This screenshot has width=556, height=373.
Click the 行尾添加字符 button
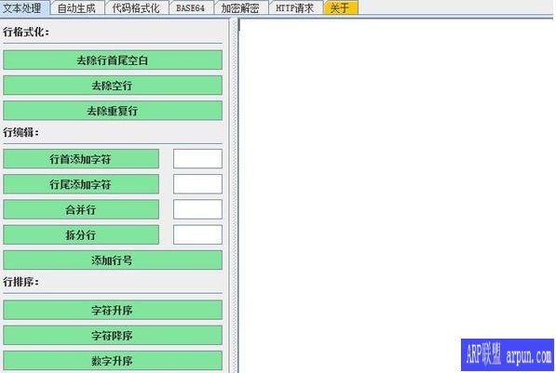(81, 184)
